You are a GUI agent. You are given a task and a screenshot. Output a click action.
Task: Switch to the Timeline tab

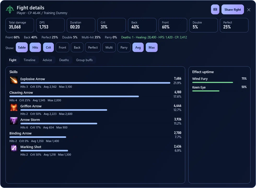[30, 60]
